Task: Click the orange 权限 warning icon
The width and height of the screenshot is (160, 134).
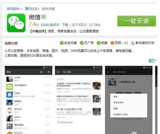Action: point(112,43)
